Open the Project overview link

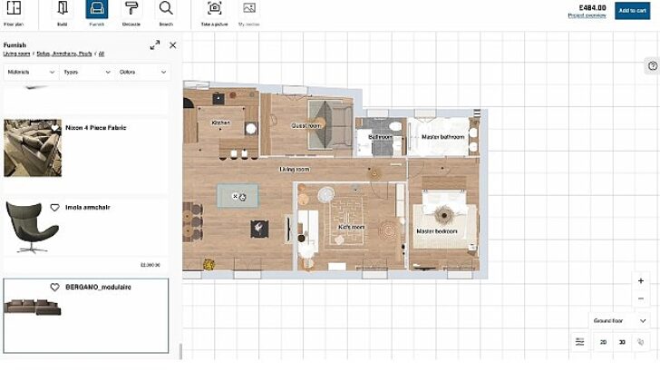pos(587,16)
